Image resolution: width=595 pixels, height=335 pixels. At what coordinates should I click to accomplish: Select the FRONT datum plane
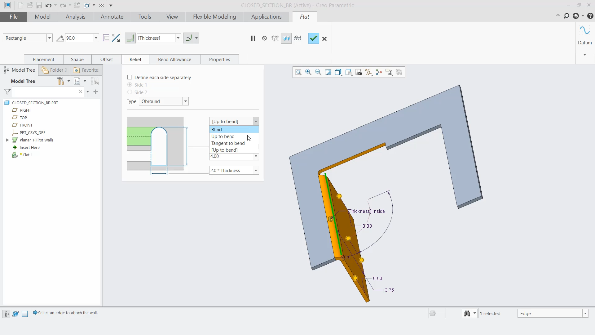(26, 125)
